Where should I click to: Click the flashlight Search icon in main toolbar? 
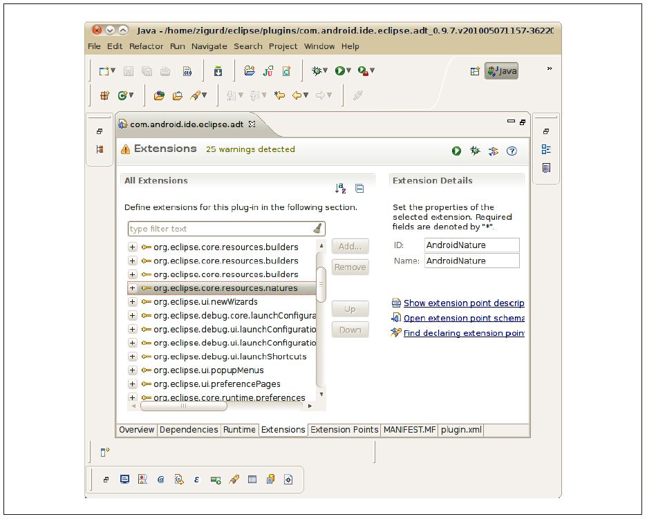195,95
